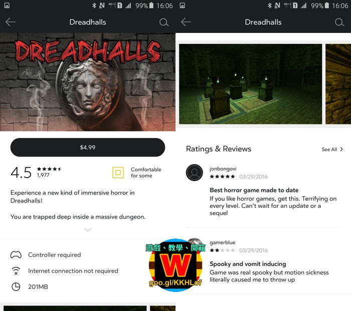Screen dimensions: 351x311
Task: Expand the game description chevron
Action: (x=88, y=229)
